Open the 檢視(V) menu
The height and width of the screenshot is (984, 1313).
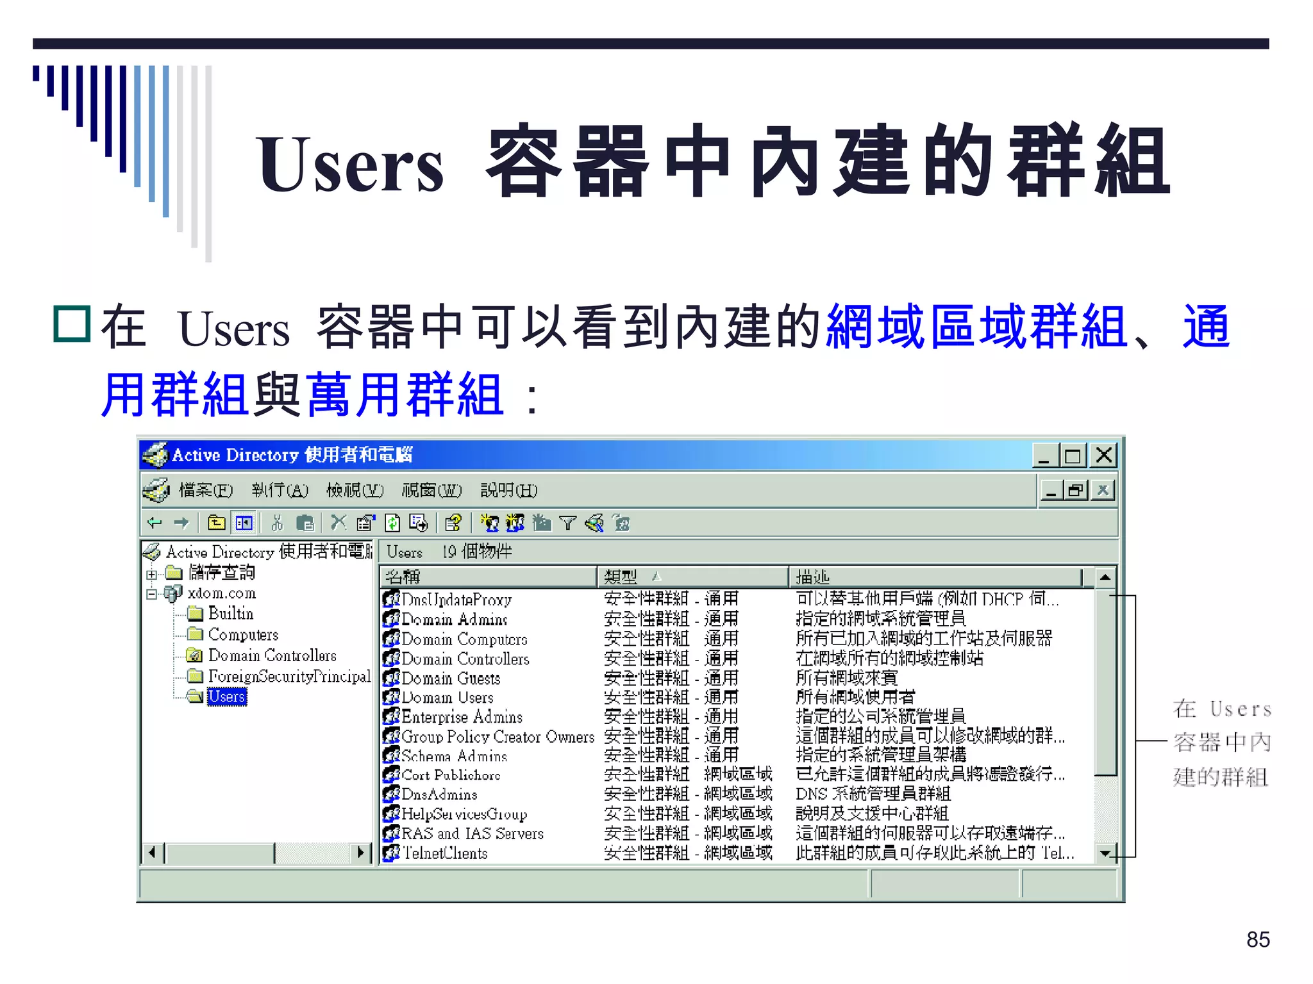pyautogui.click(x=355, y=490)
